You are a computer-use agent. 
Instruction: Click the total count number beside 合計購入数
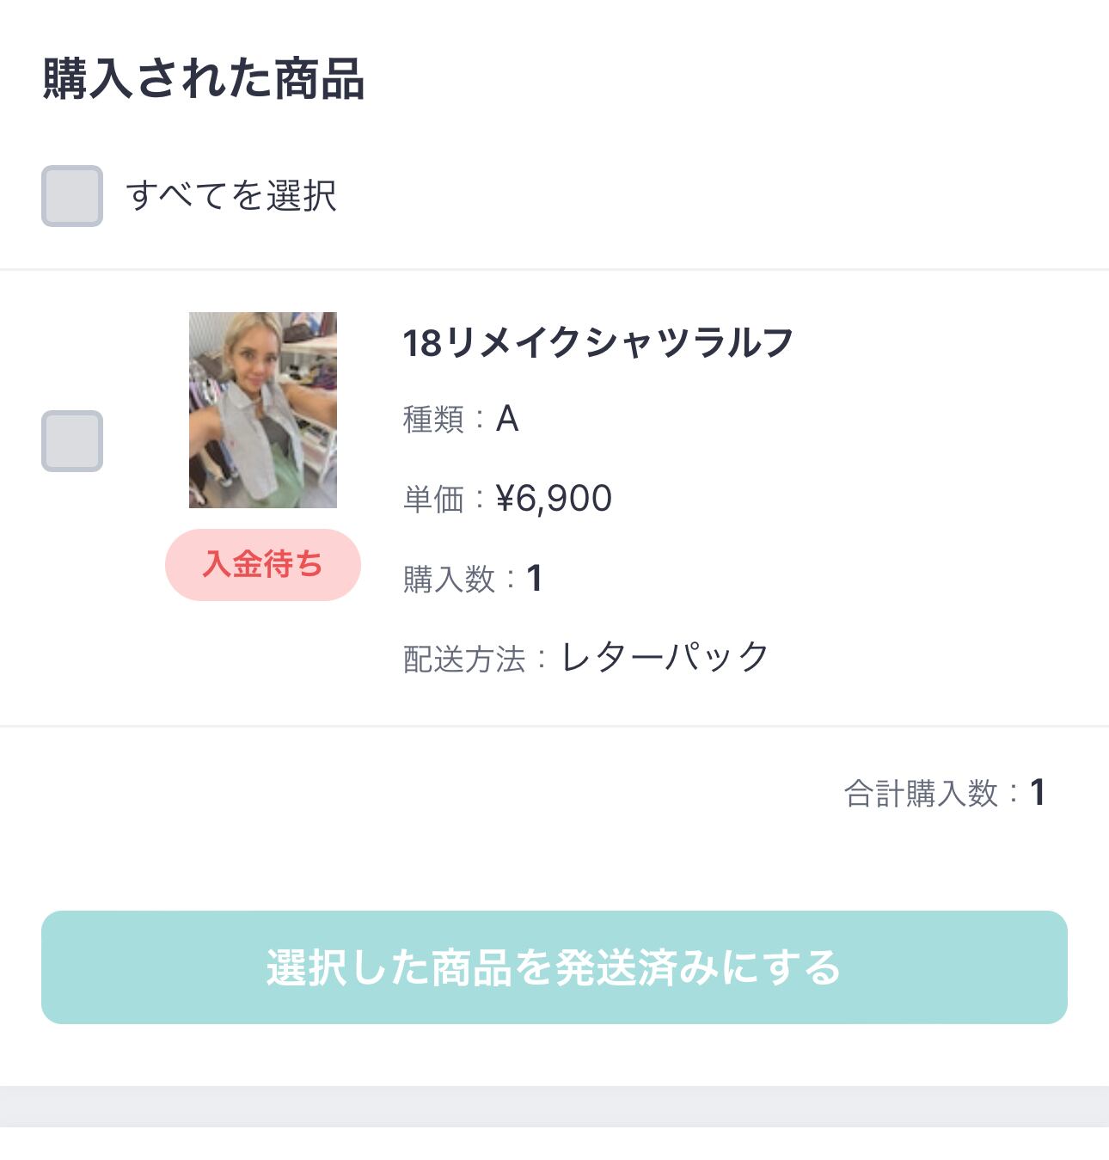[1038, 793]
